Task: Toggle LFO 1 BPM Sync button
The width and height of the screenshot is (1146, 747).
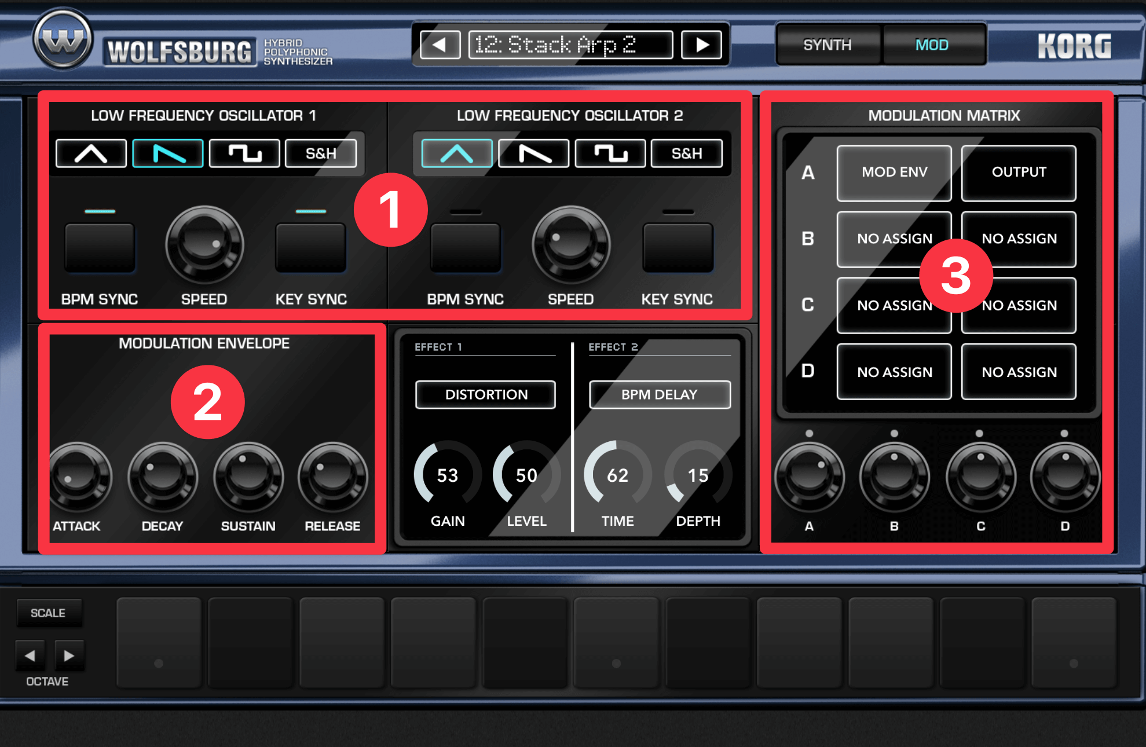Action: pyautogui.click(x=100, y=247)
